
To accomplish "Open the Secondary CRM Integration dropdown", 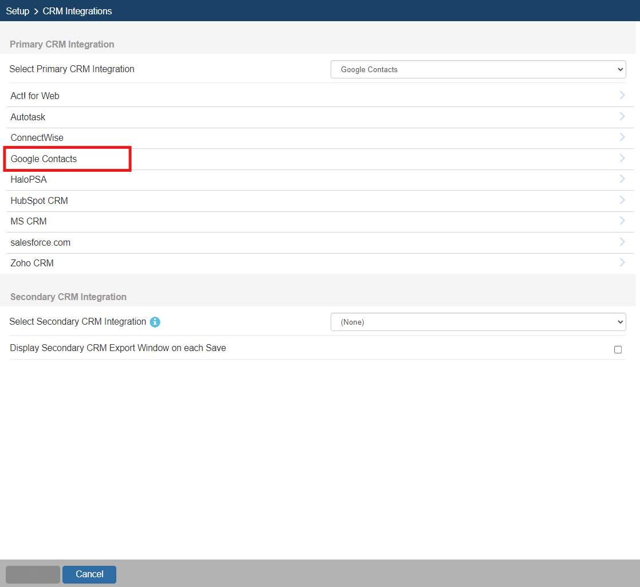I will coord(478,322).
